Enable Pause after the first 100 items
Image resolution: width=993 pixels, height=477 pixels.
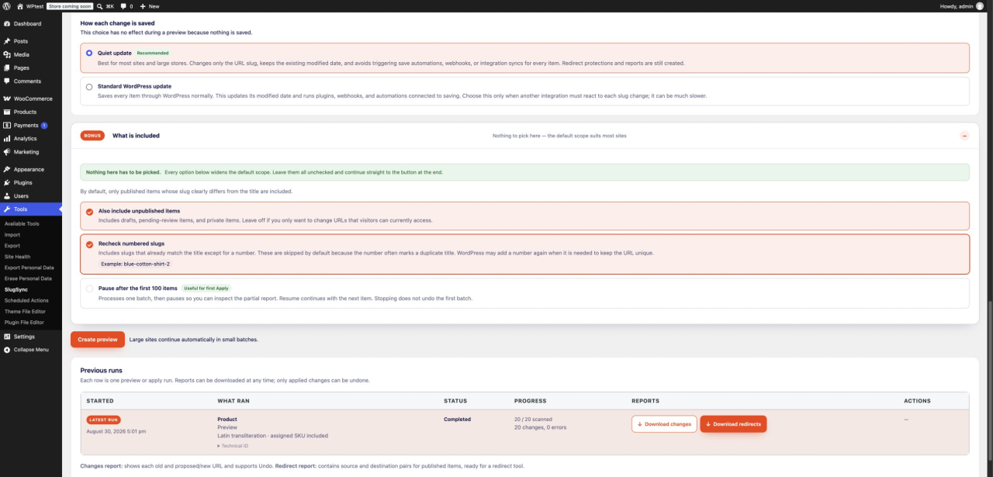click(89, 289)
